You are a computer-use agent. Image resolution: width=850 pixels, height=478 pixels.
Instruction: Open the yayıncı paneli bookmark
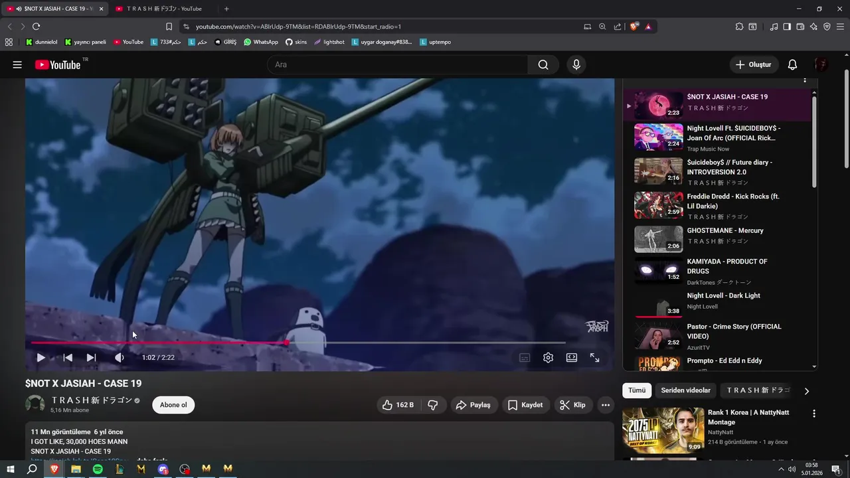(85, 42)
